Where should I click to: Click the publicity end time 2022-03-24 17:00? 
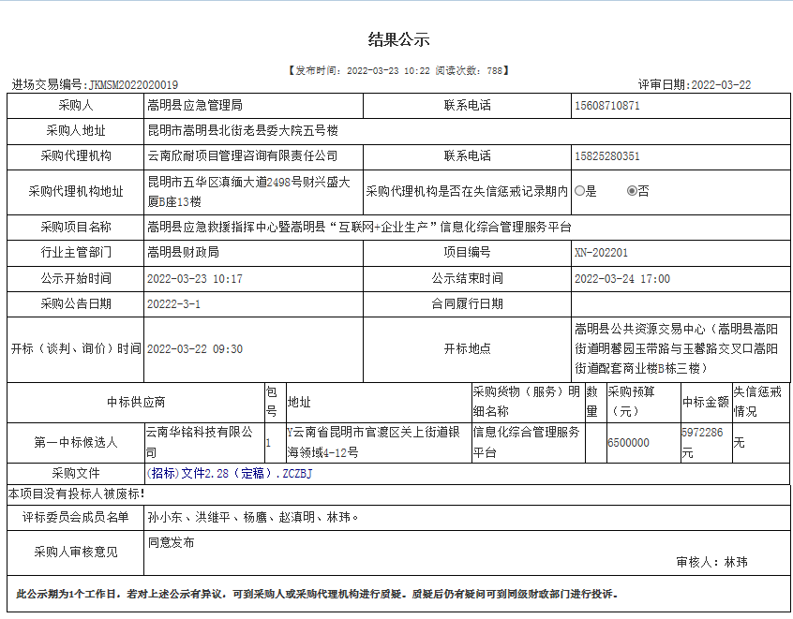[621, 279]
